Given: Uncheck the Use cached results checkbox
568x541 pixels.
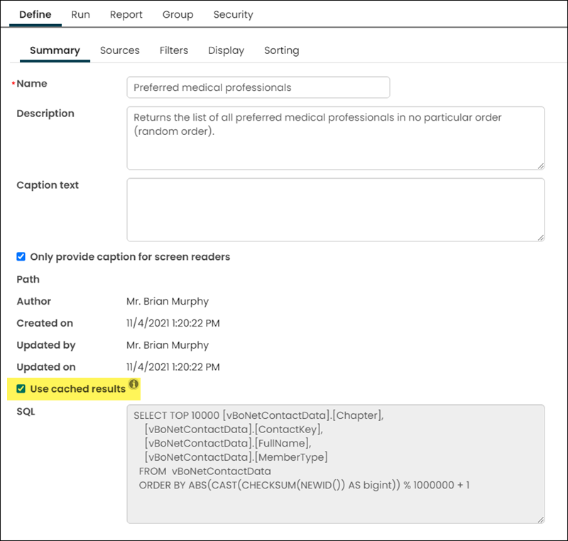Looking at the screenshot, I should 21,389.
